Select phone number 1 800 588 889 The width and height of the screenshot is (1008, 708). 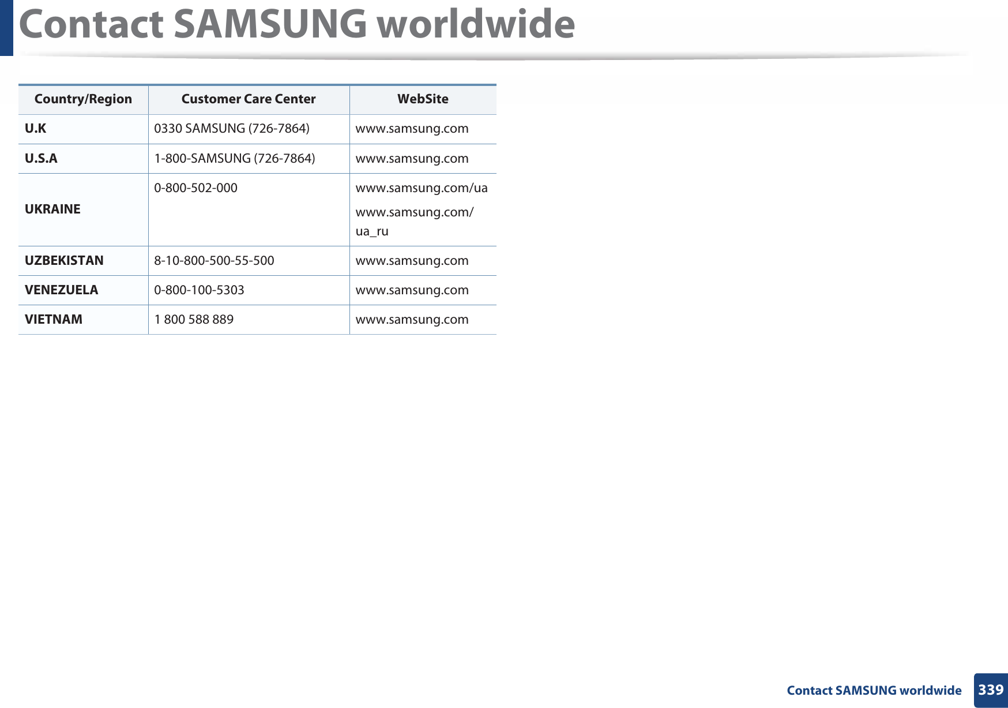coord(194,320)
